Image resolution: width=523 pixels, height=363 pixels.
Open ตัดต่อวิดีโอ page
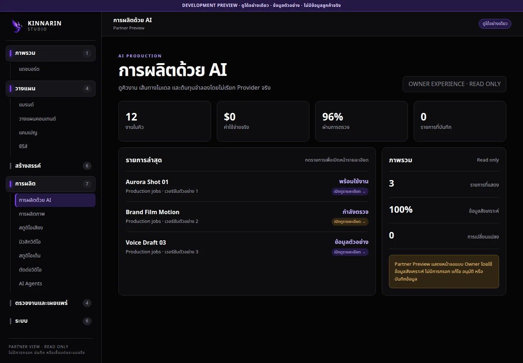pos(55,270)
